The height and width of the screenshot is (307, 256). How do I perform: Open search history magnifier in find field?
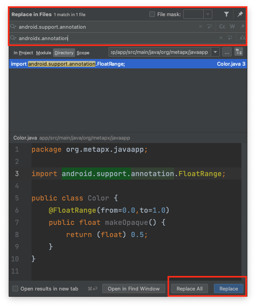pyautogui.click(x=13, y=26)
